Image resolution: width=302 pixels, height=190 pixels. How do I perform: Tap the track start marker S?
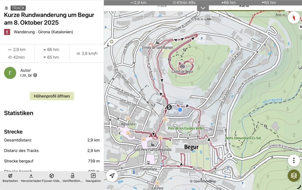(x=169, y=107)
